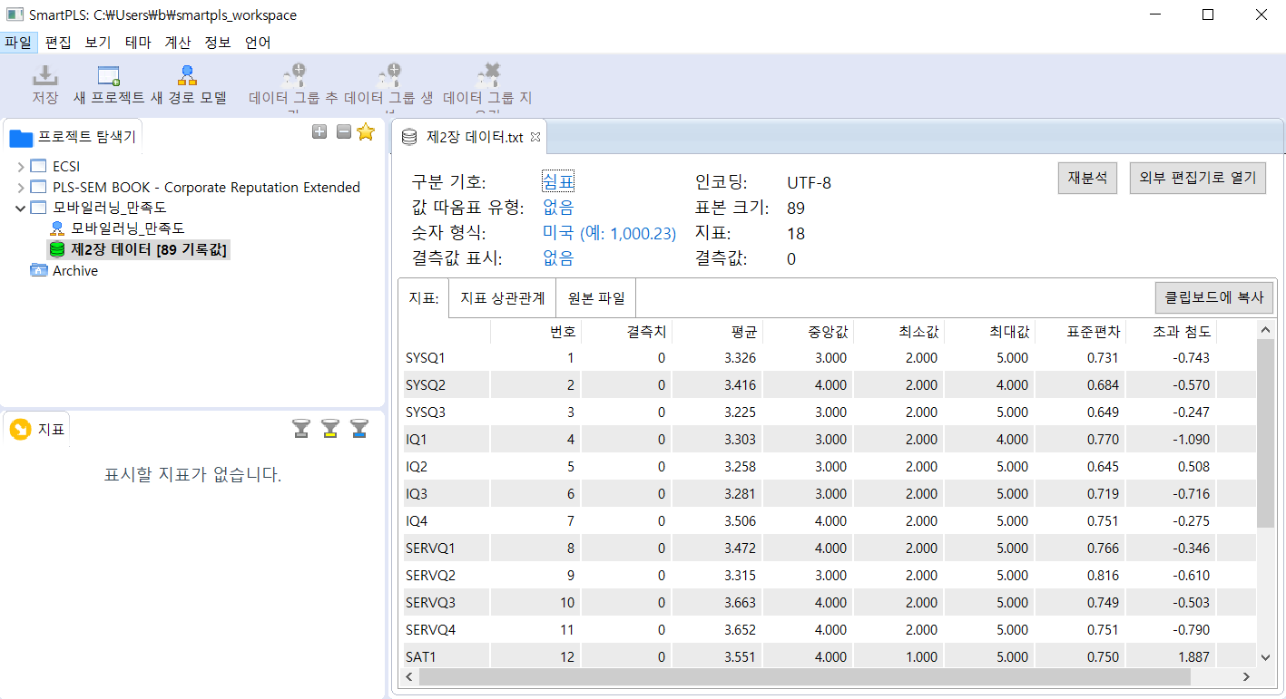
Task: Close the 제2장 데이터.txt tab
Action: (535, 138)
